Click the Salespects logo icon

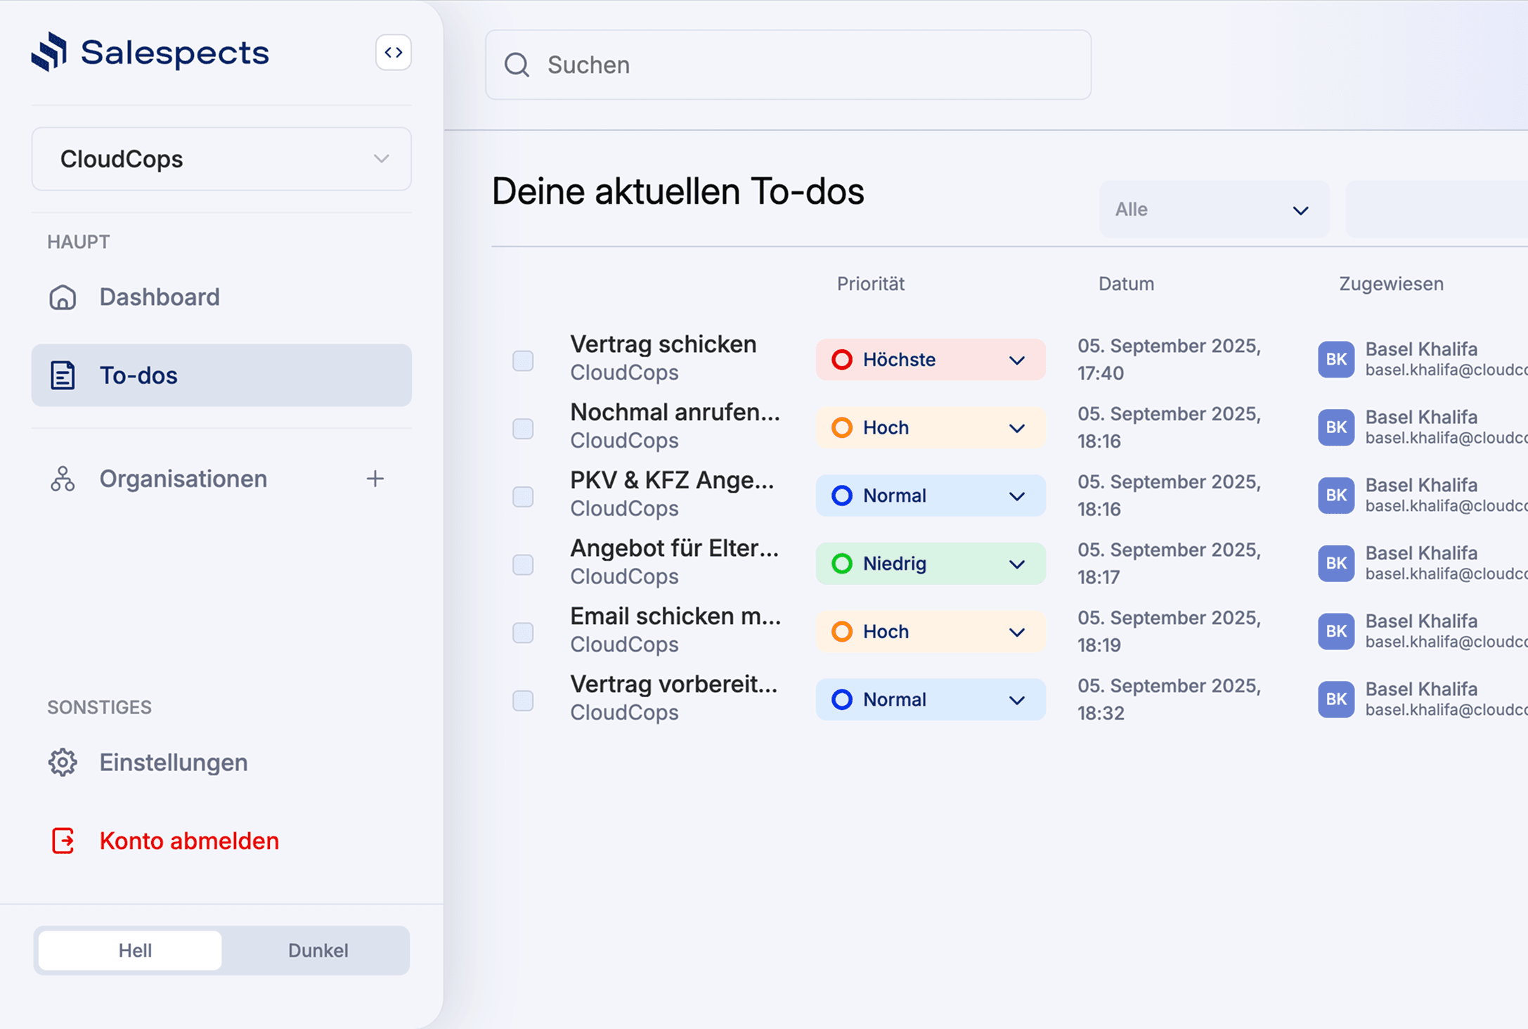click(x=49, y=52)
